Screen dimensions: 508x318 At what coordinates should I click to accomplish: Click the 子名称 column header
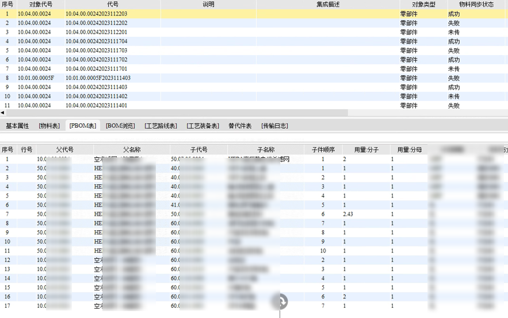click(x=266, y=150)
